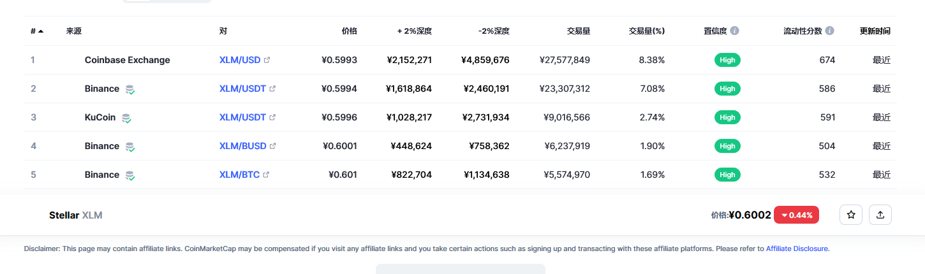Click verified reserves icon next to KuCoin
This screenshot has height=274, width=925.
pos(126,118)
